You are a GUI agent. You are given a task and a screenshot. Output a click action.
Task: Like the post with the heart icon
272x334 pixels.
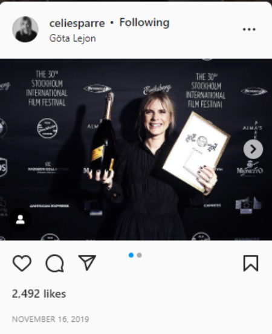pyautogui.click(x=22, y=263)
